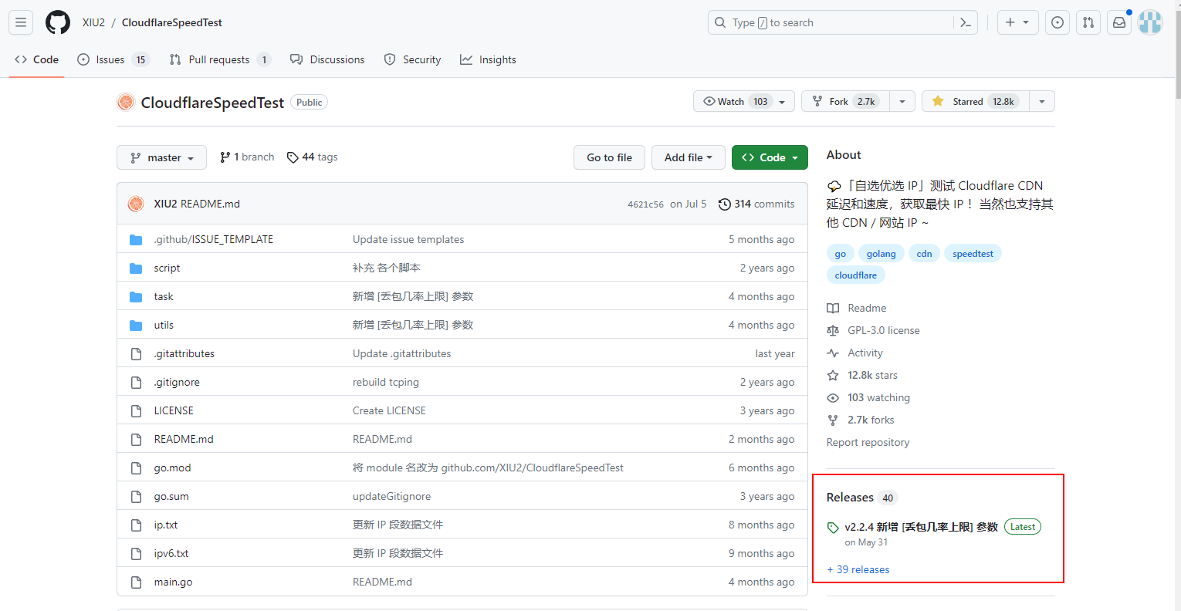Toggle Watch on this repository

pyautogui.click(x=737, y=101)
